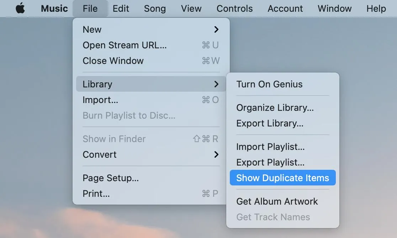Viewport: 397px width, 238px height.
Task: Close the open File menu
Action: pyautogui.click(x=90, y=9)
